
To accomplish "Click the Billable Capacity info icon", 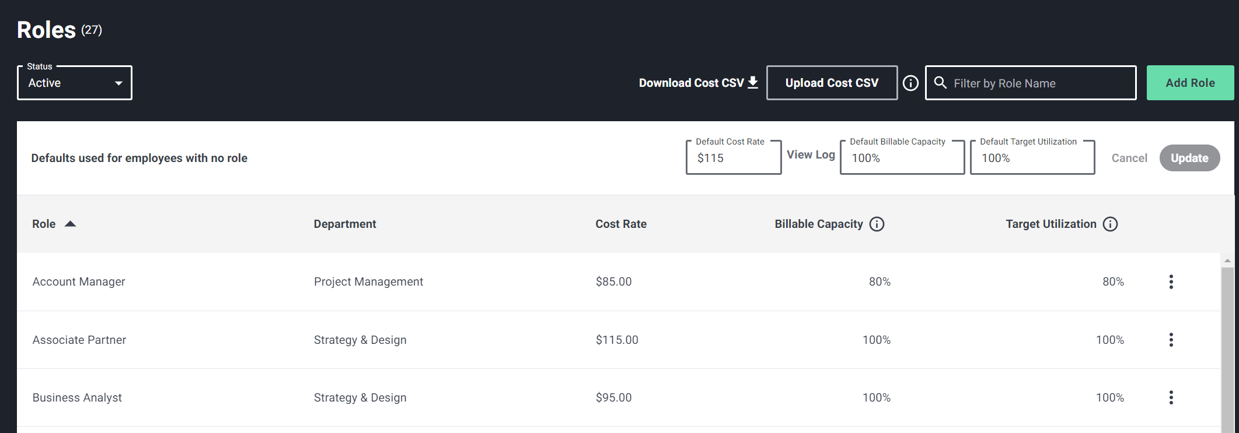I will pos(877,224).
